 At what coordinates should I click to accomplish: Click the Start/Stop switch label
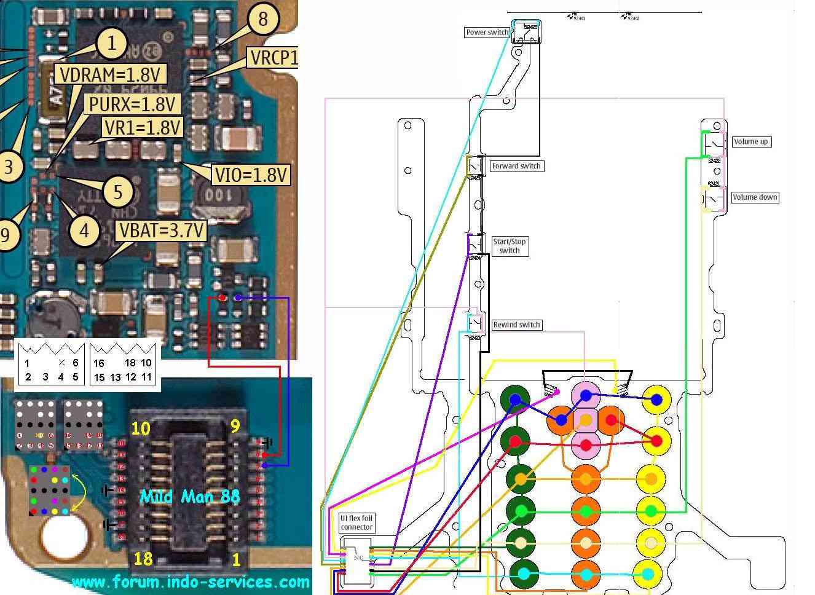point(510,246)
